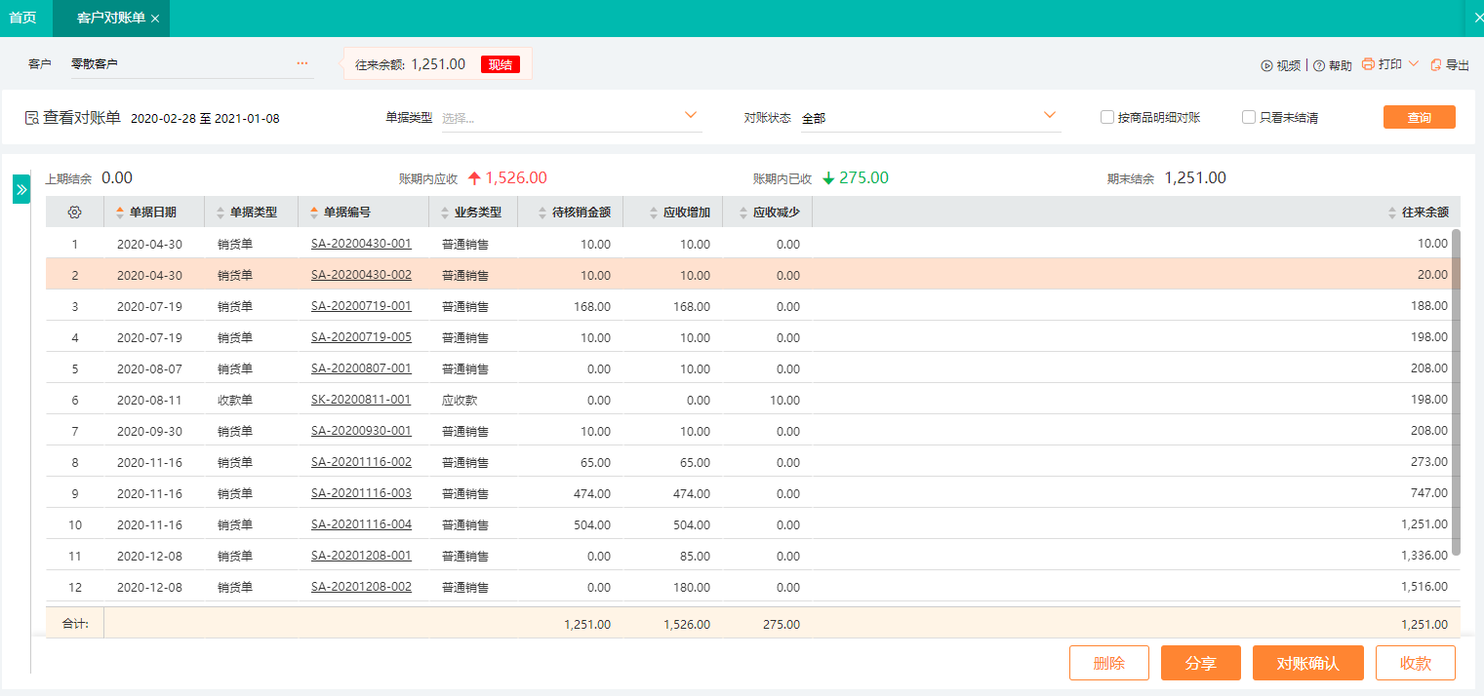Image resolution: width=1484 pixels, height=696 pixels.
Task: Open document SA-20201116-003
Action: [361, 493]
